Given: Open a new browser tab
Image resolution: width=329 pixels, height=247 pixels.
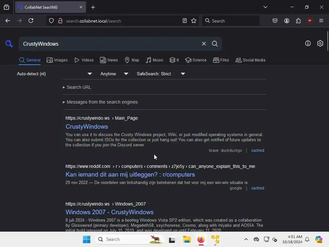Looking at the screenshot, I should click(x=93, y=7).
